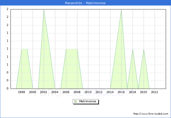
Task: Select the 2000 x-axis label
Action: point(33,92)
